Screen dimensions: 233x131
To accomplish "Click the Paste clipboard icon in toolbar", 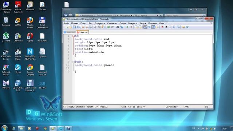I will pyautogui.click(x=103, y=27).
